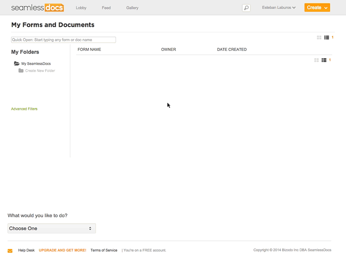Open the Gallery menu item

tap(132, 8)
